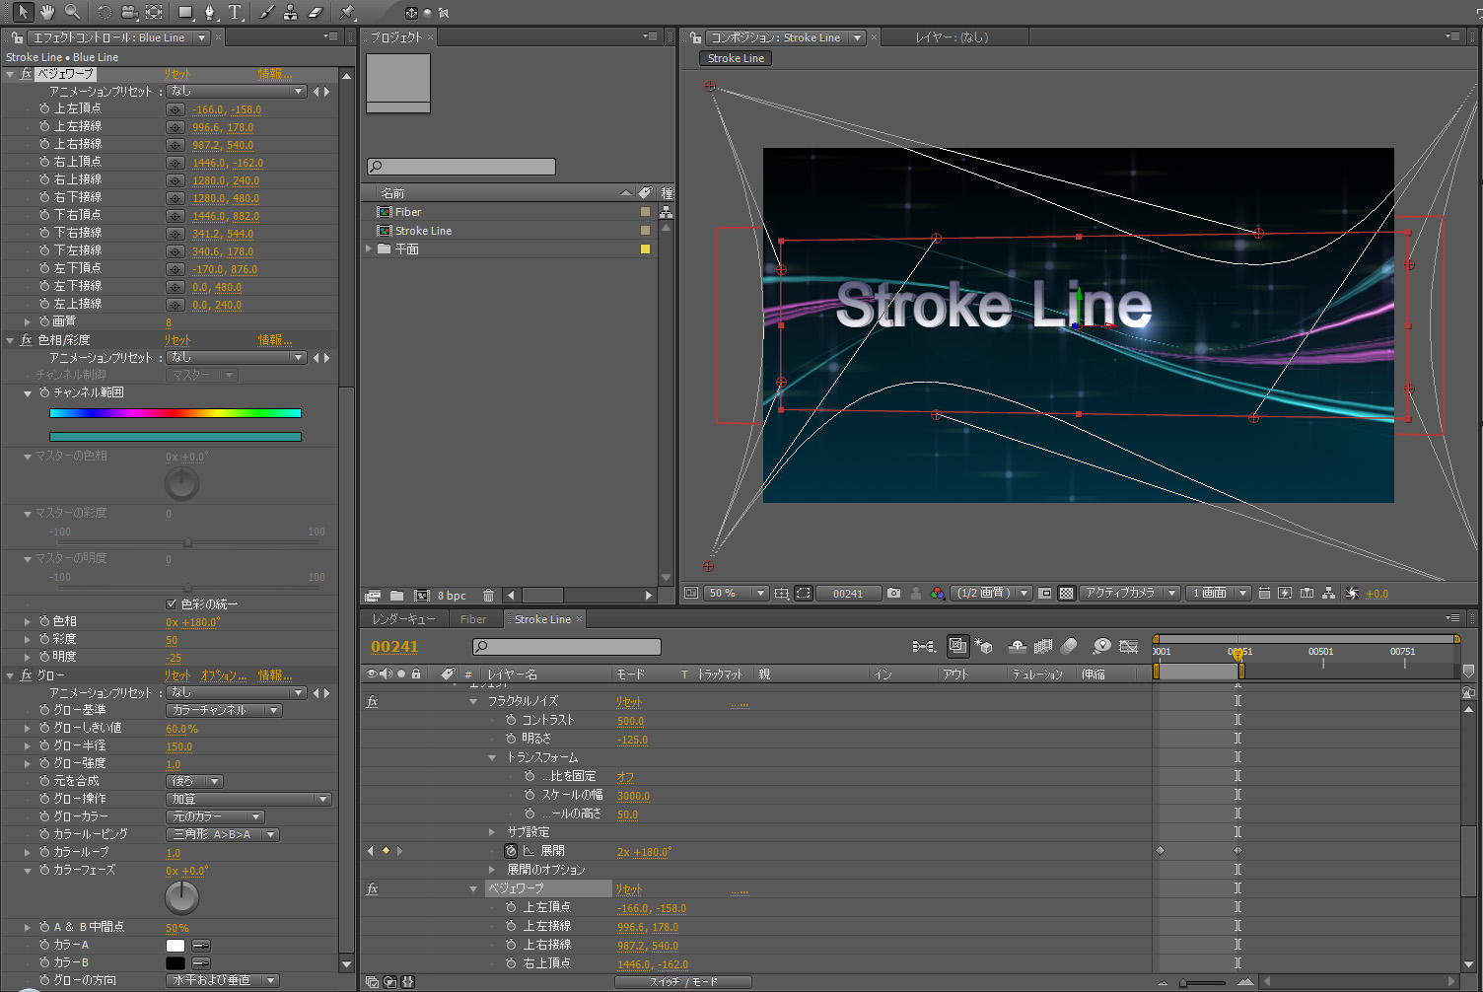Select the Type text tool

point(235,12)
